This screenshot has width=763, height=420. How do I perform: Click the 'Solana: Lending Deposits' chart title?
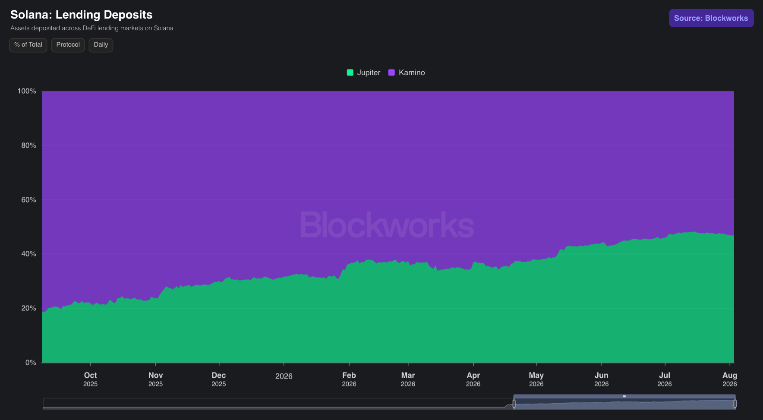point(82,15)
